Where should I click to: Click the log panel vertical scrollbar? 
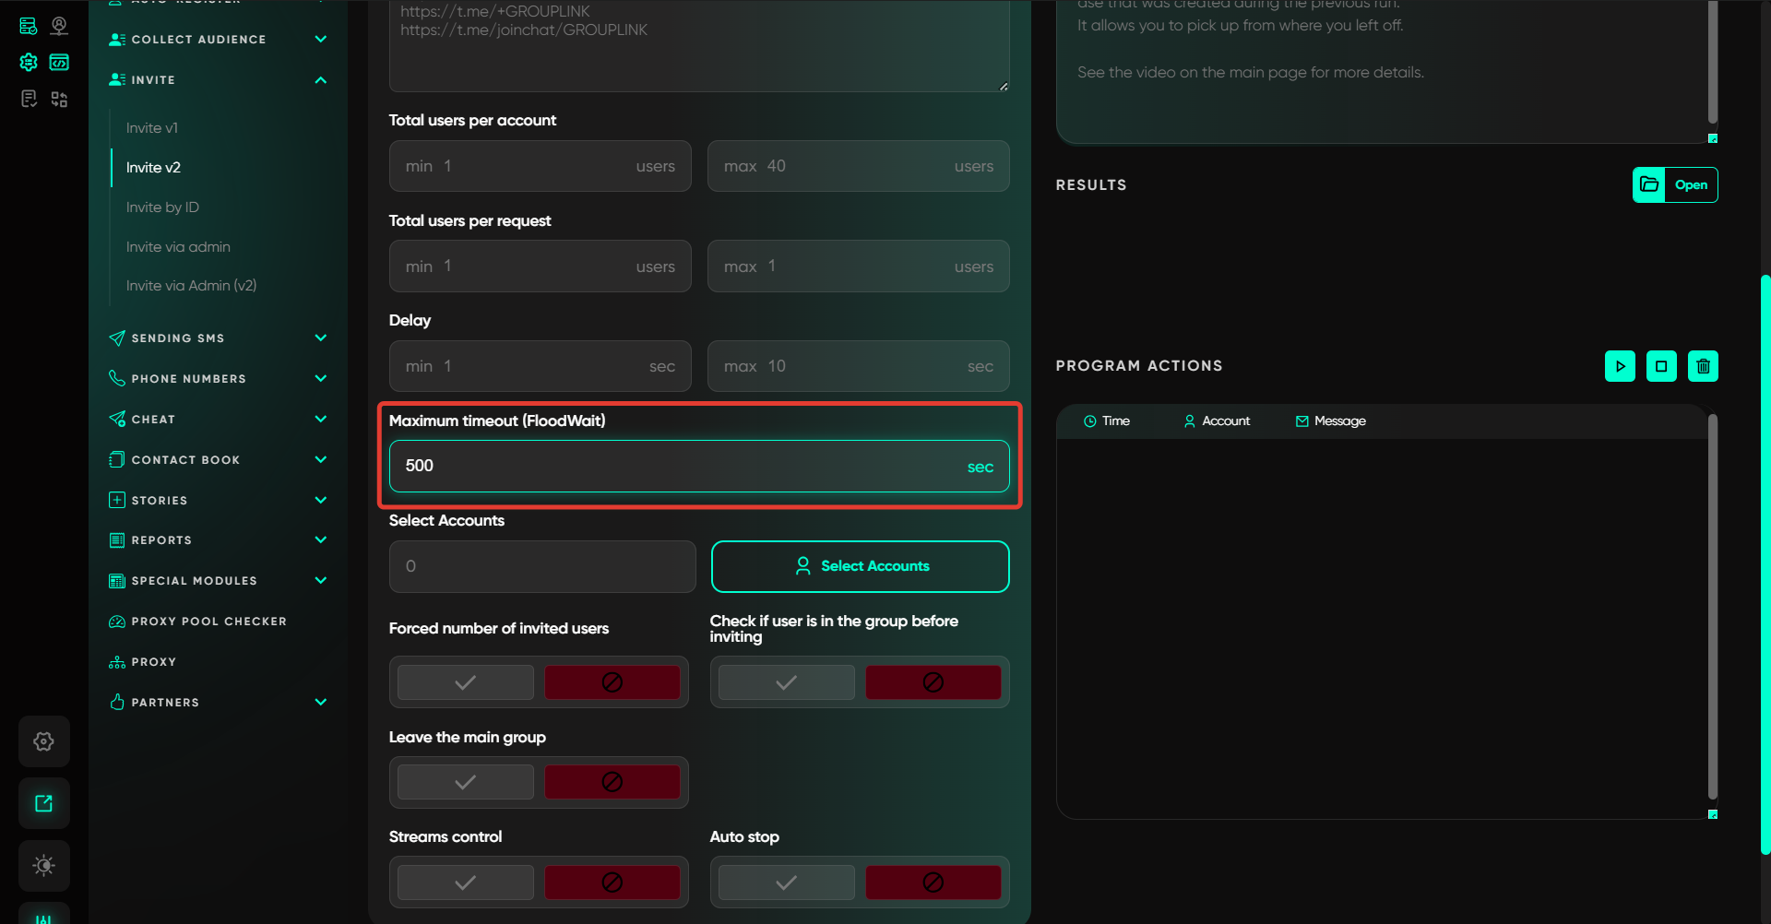click(x=1712, y=609)
